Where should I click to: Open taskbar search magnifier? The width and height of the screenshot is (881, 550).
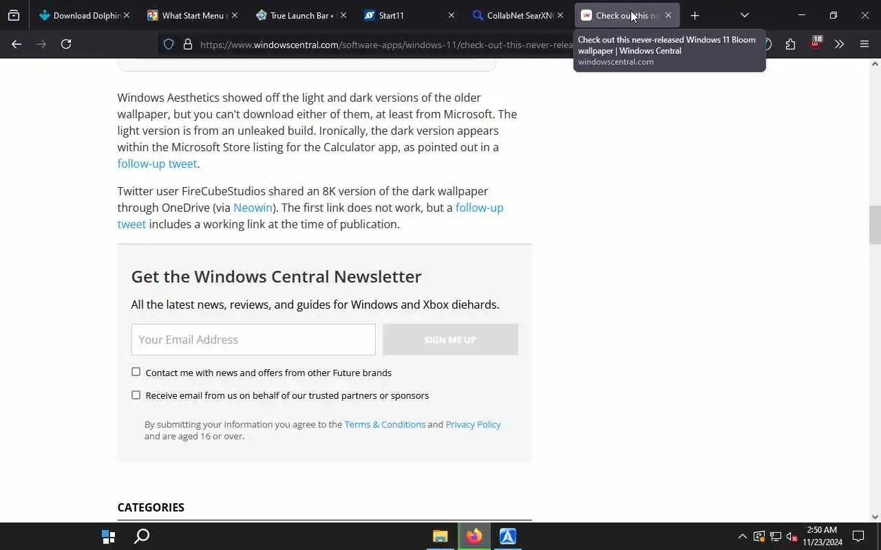click(142, 536)
